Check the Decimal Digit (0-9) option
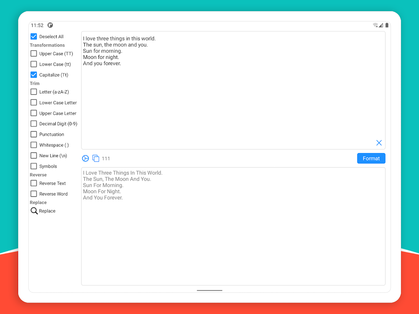Viewport: 419px width, 314px height. 34,124
